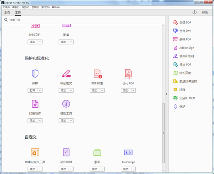This screenshot has height=174, width=214.
Task: Expand the dropdown arrow under 比较文件
Action: [x=40, y=42]
